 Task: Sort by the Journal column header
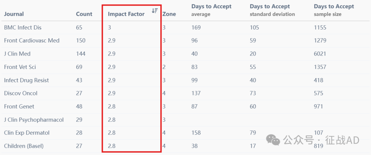pyautogui.click(x=14, y=14)
